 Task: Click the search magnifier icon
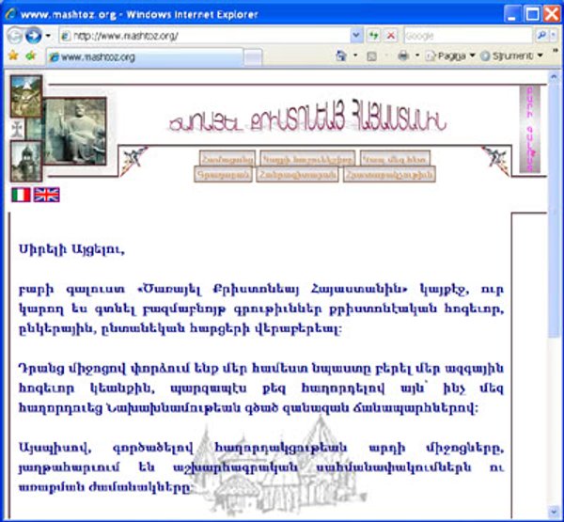tap(542, 36)
